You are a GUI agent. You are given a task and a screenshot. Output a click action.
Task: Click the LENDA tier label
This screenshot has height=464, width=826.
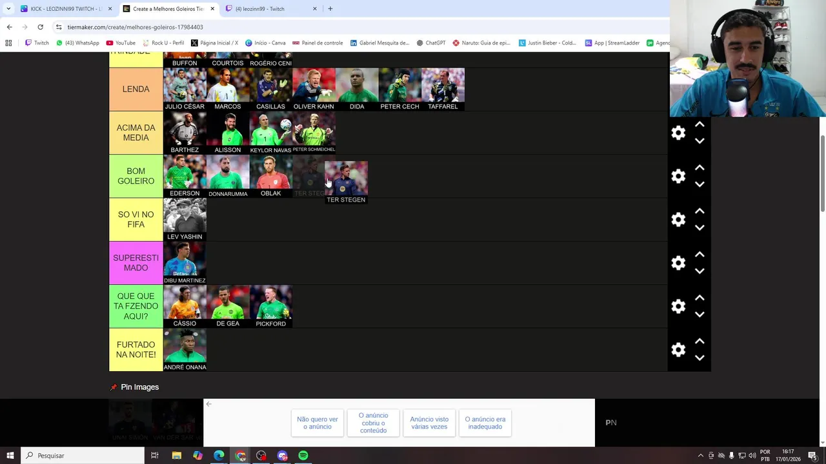136,89
